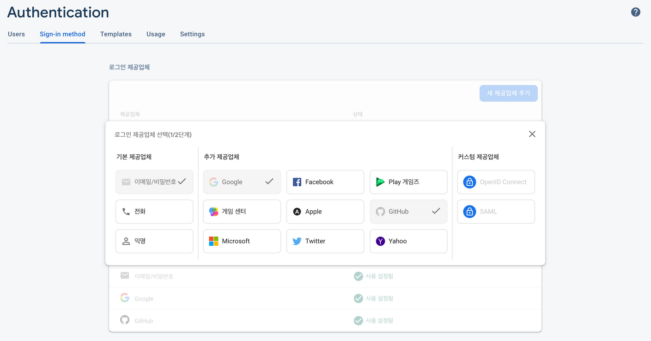Click the envelope icon in the dialog card
The height and width of the screenshot is (341, 651).
click(x=126, y=182)
